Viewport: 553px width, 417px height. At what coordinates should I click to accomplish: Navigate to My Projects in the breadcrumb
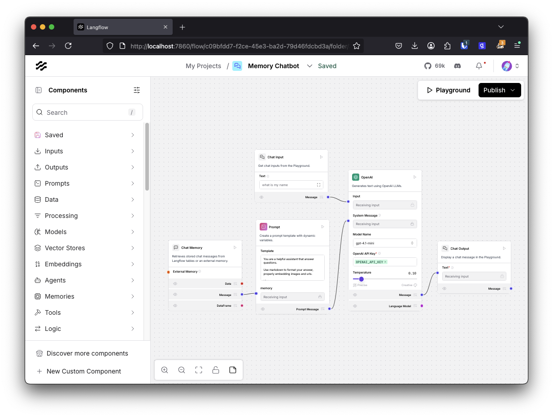pos(203,65)
